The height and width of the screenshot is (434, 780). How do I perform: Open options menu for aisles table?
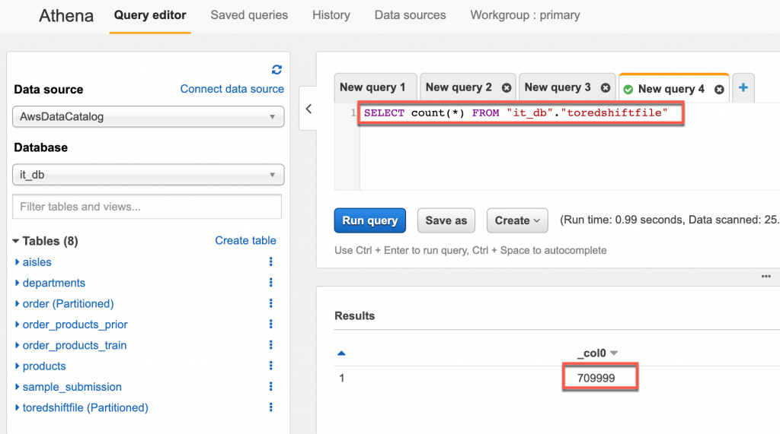tap(270, 262)
